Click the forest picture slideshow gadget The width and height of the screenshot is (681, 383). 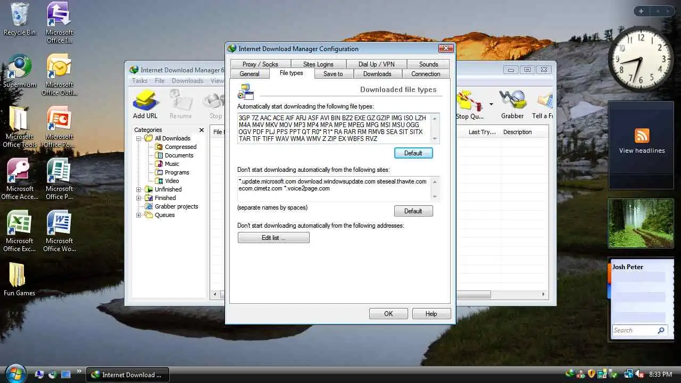coord(641,223)
